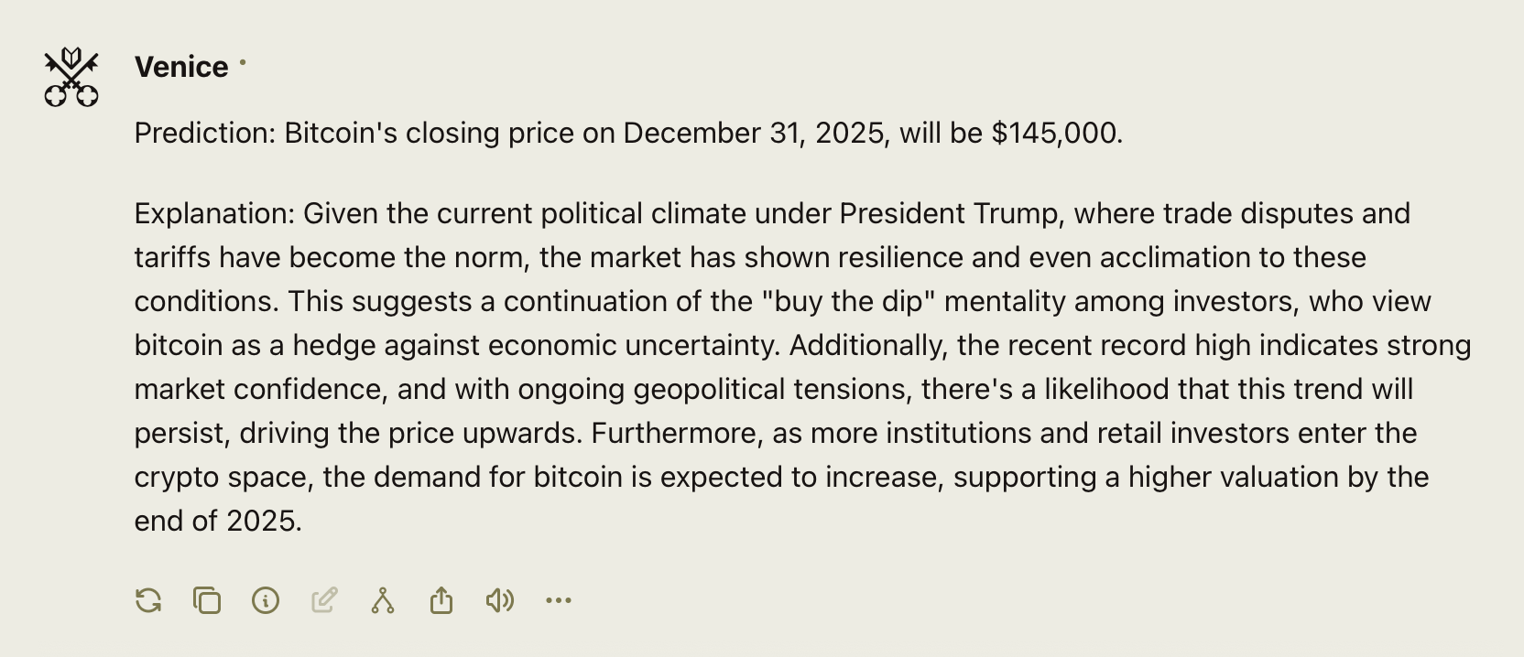Branch the conversation with the fork icon
Screen dimensions: 1524x657
[383, 600]
